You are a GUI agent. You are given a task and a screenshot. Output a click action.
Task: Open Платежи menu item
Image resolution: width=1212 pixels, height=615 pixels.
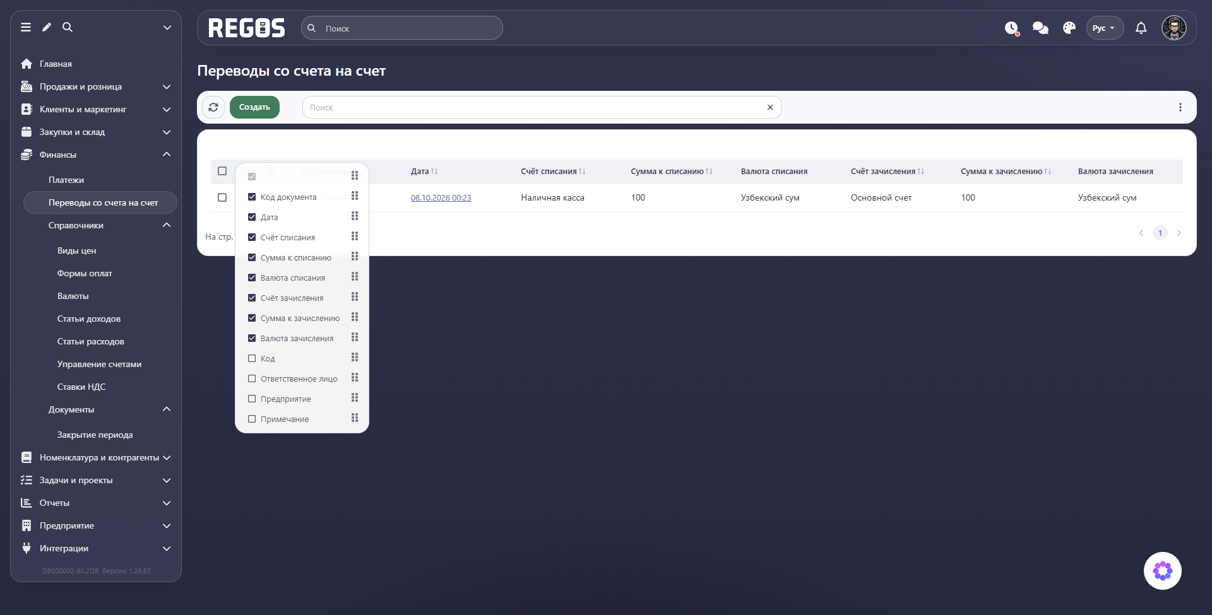tap(66, 180)
